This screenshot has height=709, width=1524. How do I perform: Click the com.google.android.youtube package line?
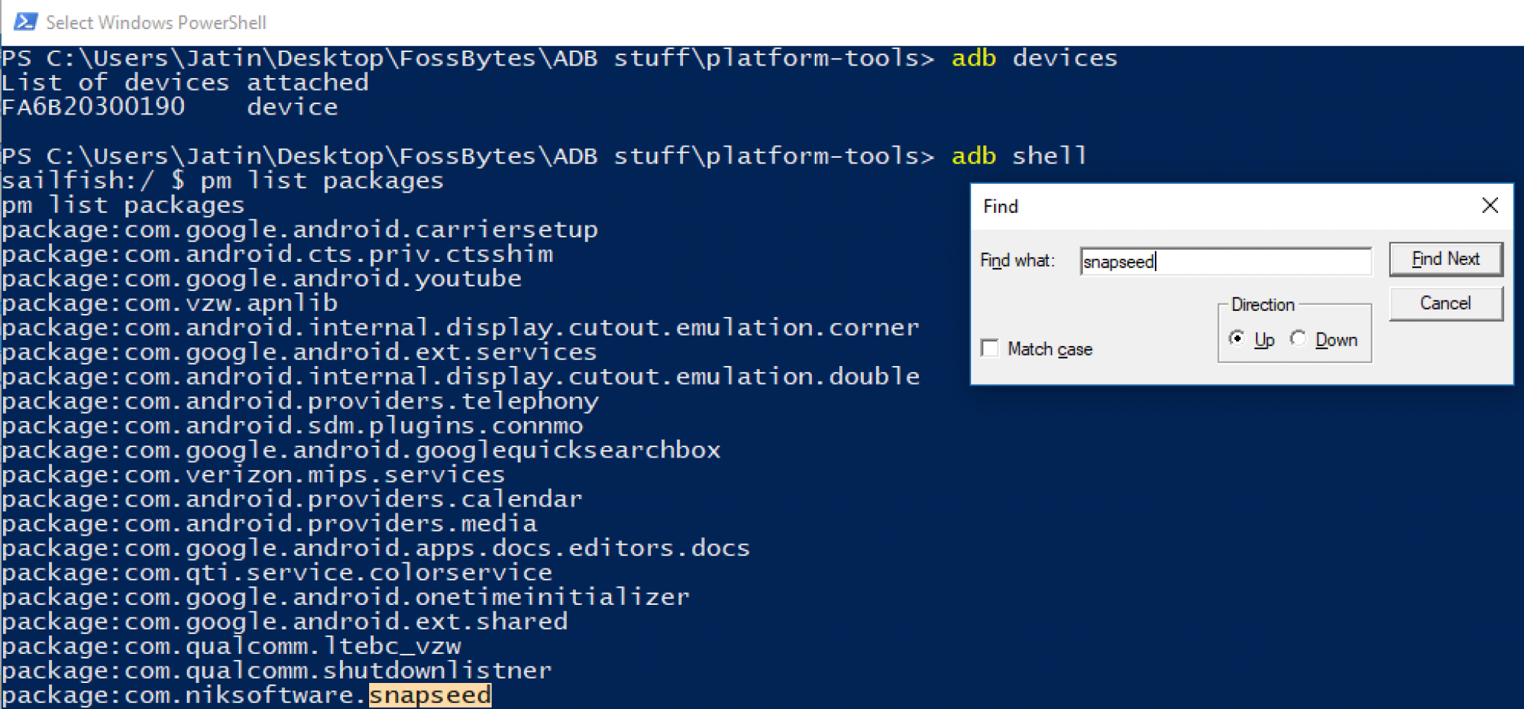[261, 279]
